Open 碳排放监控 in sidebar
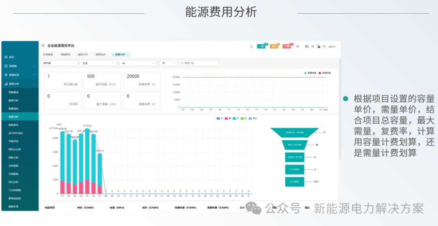438x226 pixels. 20,198
